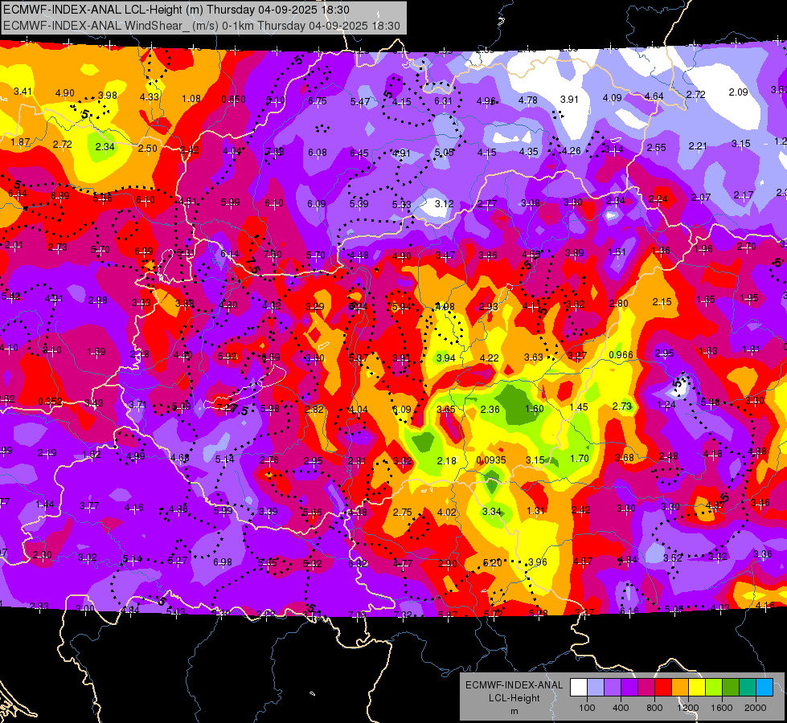
Task: Click the shear value 3.91 on white area
Action: (569, 100)
